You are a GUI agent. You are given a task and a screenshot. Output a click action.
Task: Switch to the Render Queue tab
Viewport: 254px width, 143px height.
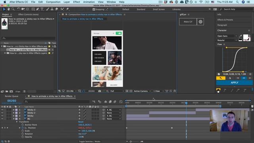12,96
